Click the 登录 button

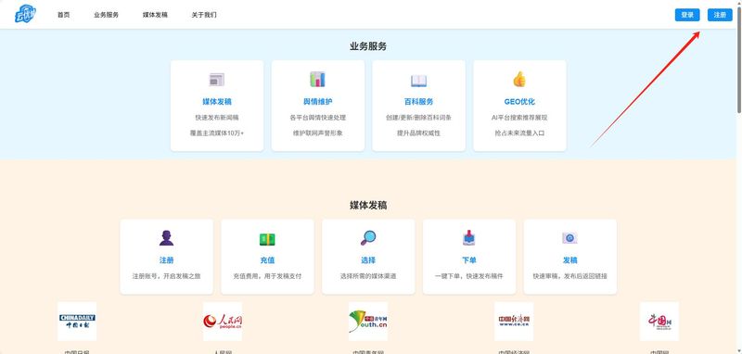tap(687, 15)
